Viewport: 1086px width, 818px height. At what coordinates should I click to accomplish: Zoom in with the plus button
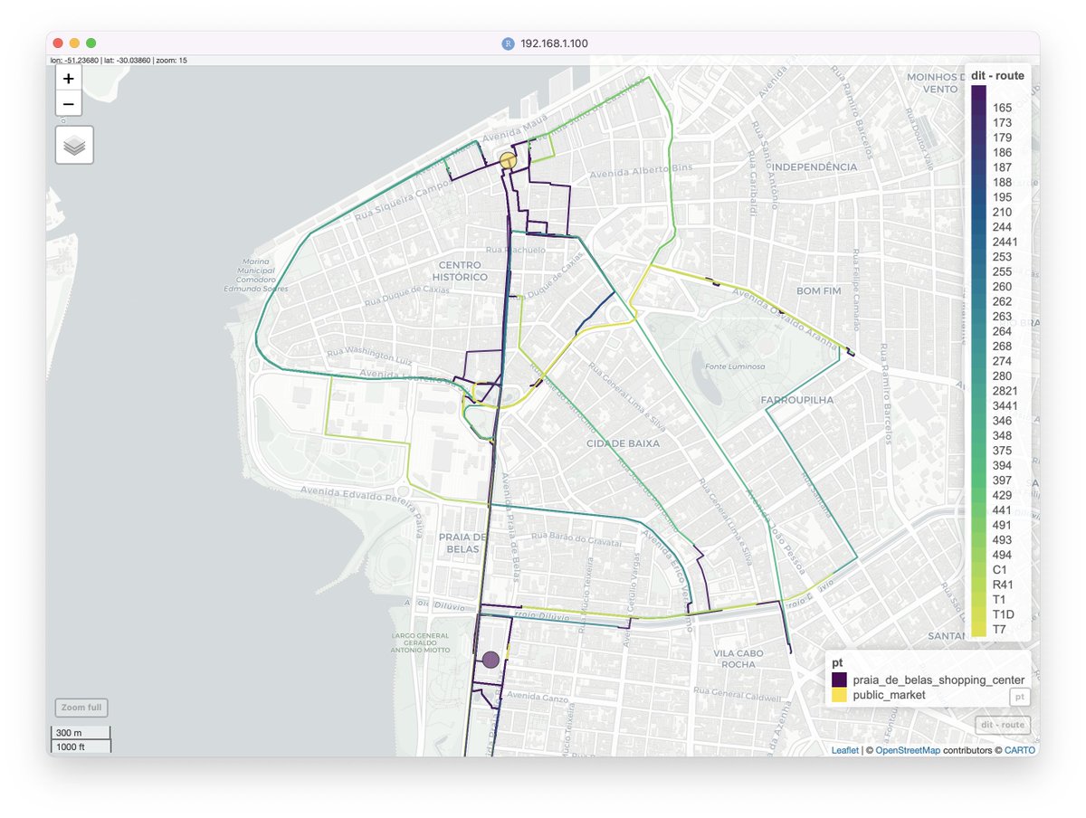69,79
